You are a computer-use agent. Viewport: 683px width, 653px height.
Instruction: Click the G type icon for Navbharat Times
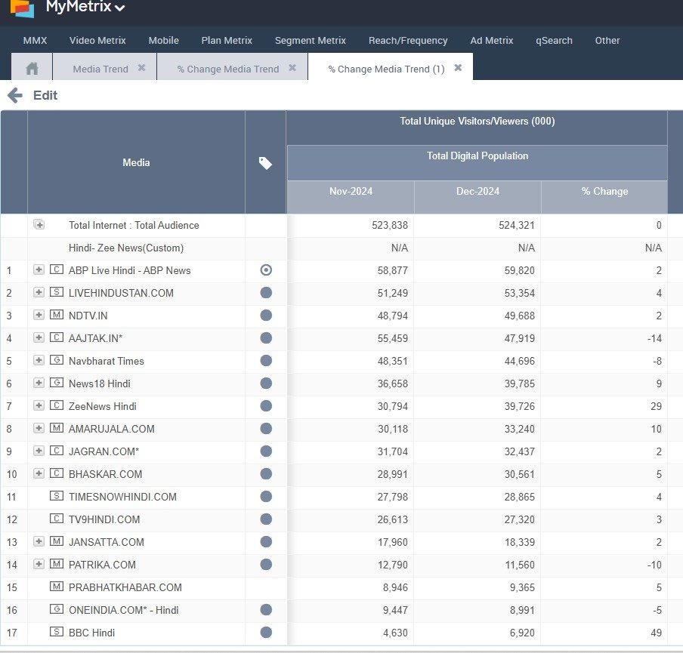(x=57, y=360)
